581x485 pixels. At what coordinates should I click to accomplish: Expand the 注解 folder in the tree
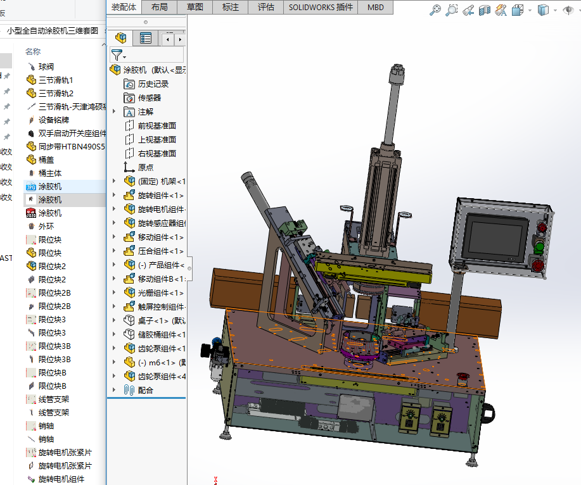[x=114, y=112]
